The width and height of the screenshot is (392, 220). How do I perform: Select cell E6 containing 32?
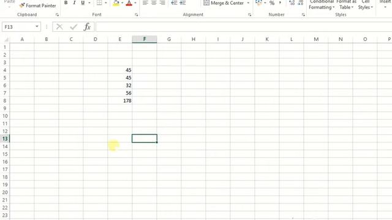[x=120, y=86]
